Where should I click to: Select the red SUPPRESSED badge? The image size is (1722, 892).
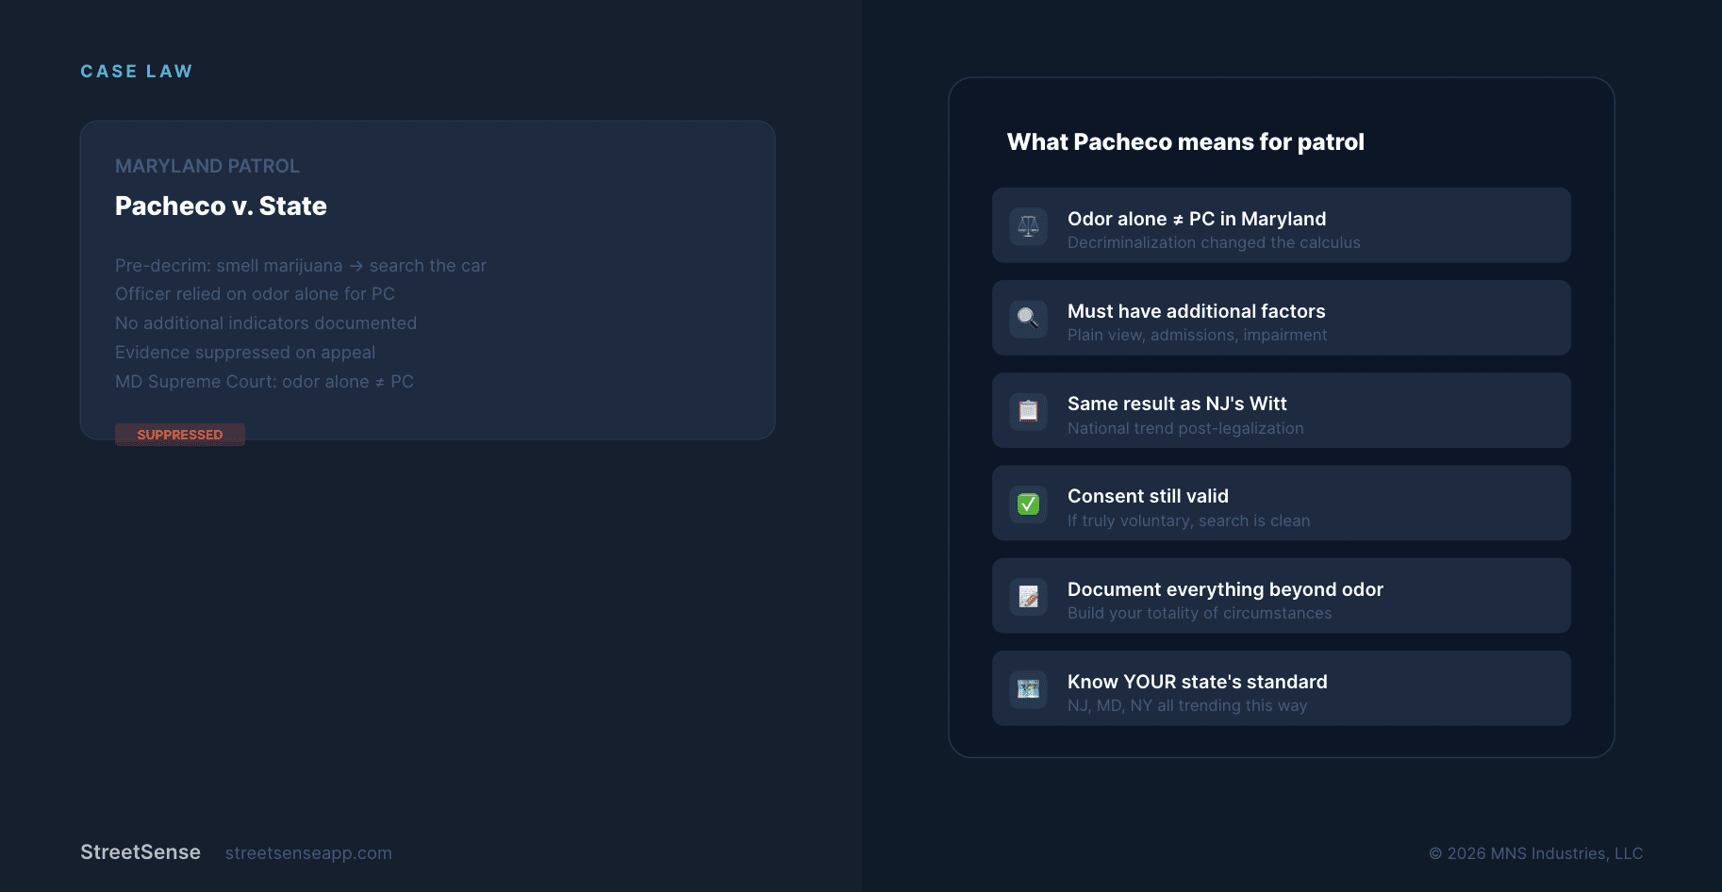coord(179,435)
